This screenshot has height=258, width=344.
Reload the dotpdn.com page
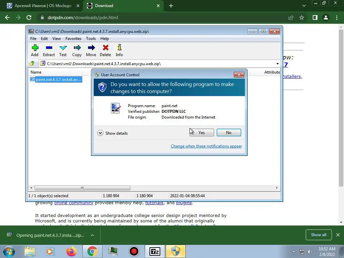tap(29, 17)
